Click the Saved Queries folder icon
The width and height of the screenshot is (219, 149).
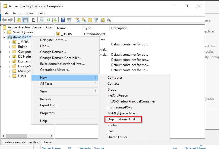click(9, 32)
